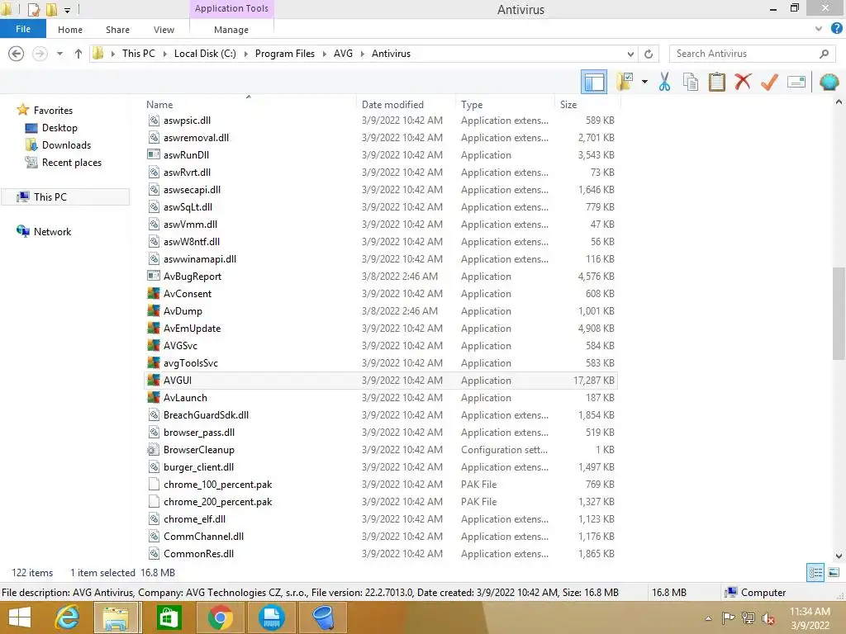Switch to Details view layout button
Image resolution: width=846 pixels, height=634 pixels.
tap(815, 573)
